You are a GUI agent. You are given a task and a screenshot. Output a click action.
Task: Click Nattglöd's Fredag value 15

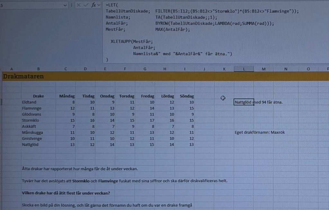(x=145, y=145)
